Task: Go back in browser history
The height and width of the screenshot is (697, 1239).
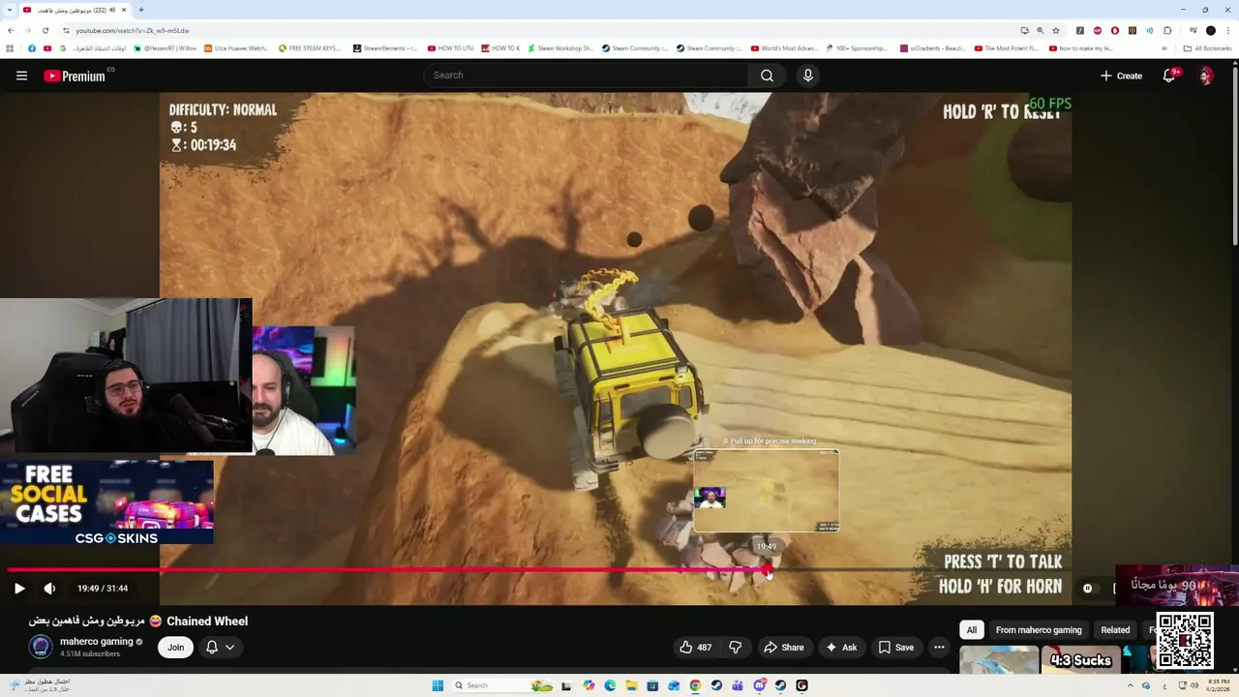Action: (11, 30)
